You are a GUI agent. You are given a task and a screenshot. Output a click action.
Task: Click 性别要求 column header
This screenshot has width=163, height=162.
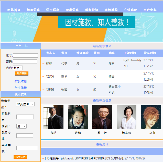[x=83, y=53]
